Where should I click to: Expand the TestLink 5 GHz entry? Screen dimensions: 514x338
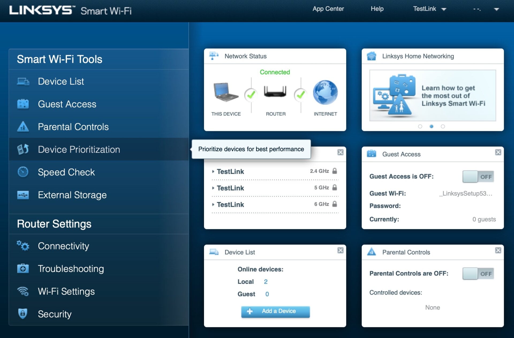[213, 188]
